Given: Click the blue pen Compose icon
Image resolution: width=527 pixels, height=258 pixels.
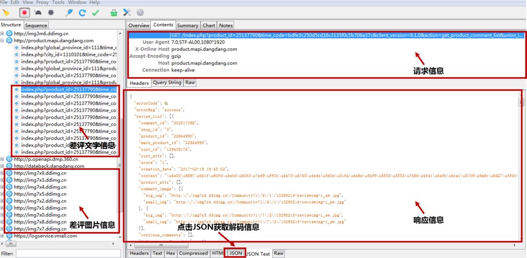Looking at the screenshot, I should 69,13.
